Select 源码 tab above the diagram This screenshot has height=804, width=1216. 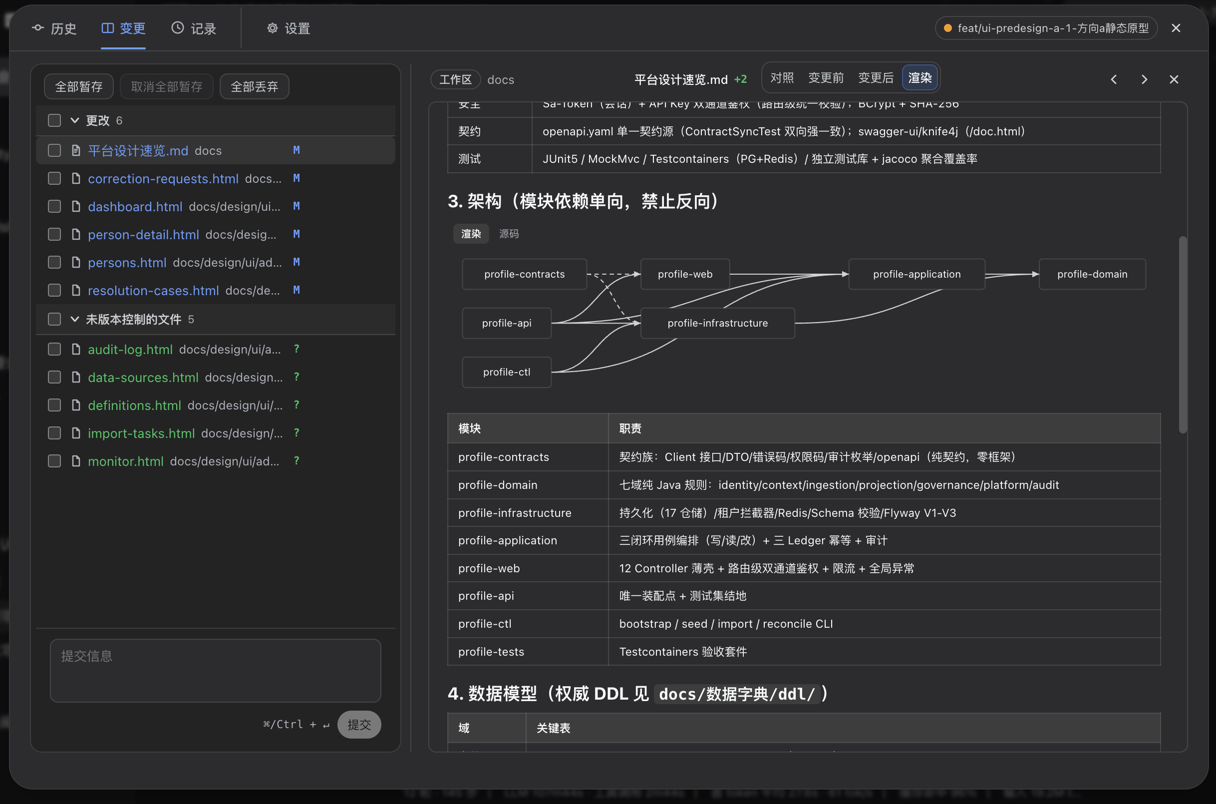click(509, 234)
